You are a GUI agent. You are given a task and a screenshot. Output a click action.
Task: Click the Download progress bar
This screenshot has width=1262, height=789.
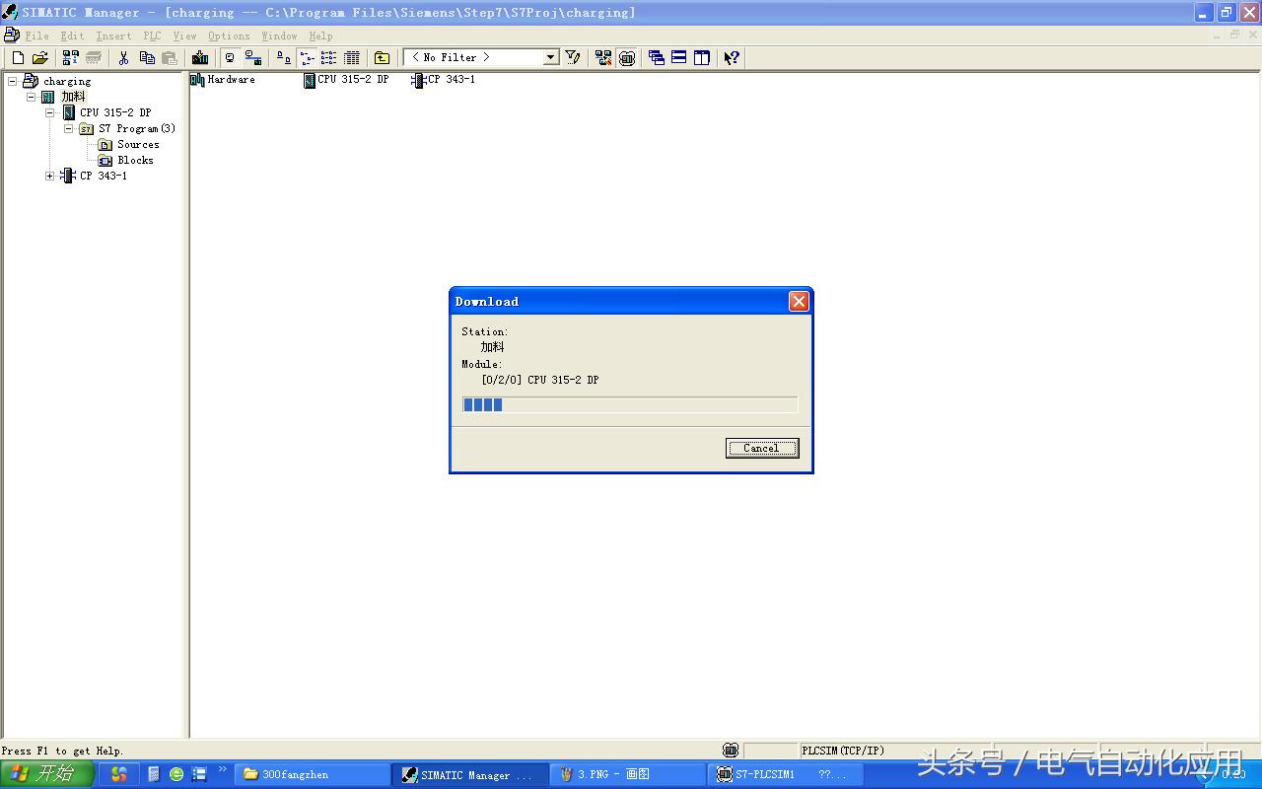[x=630, y=404]
